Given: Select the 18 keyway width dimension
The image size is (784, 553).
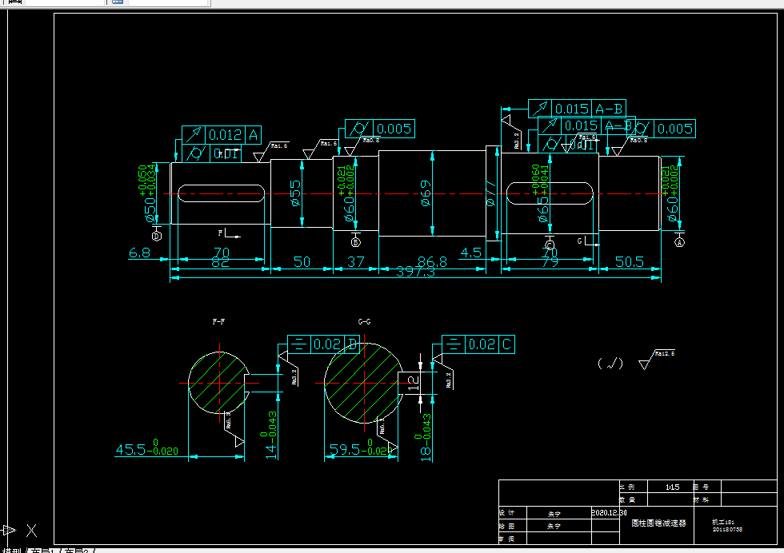Looking at the screenshot, I should tap(425, 437).
